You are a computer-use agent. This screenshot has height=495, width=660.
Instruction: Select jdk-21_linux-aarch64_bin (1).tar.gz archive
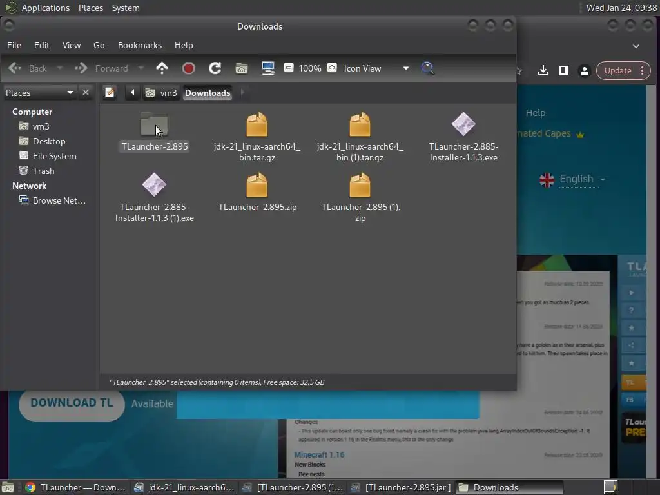coord(360,137)
